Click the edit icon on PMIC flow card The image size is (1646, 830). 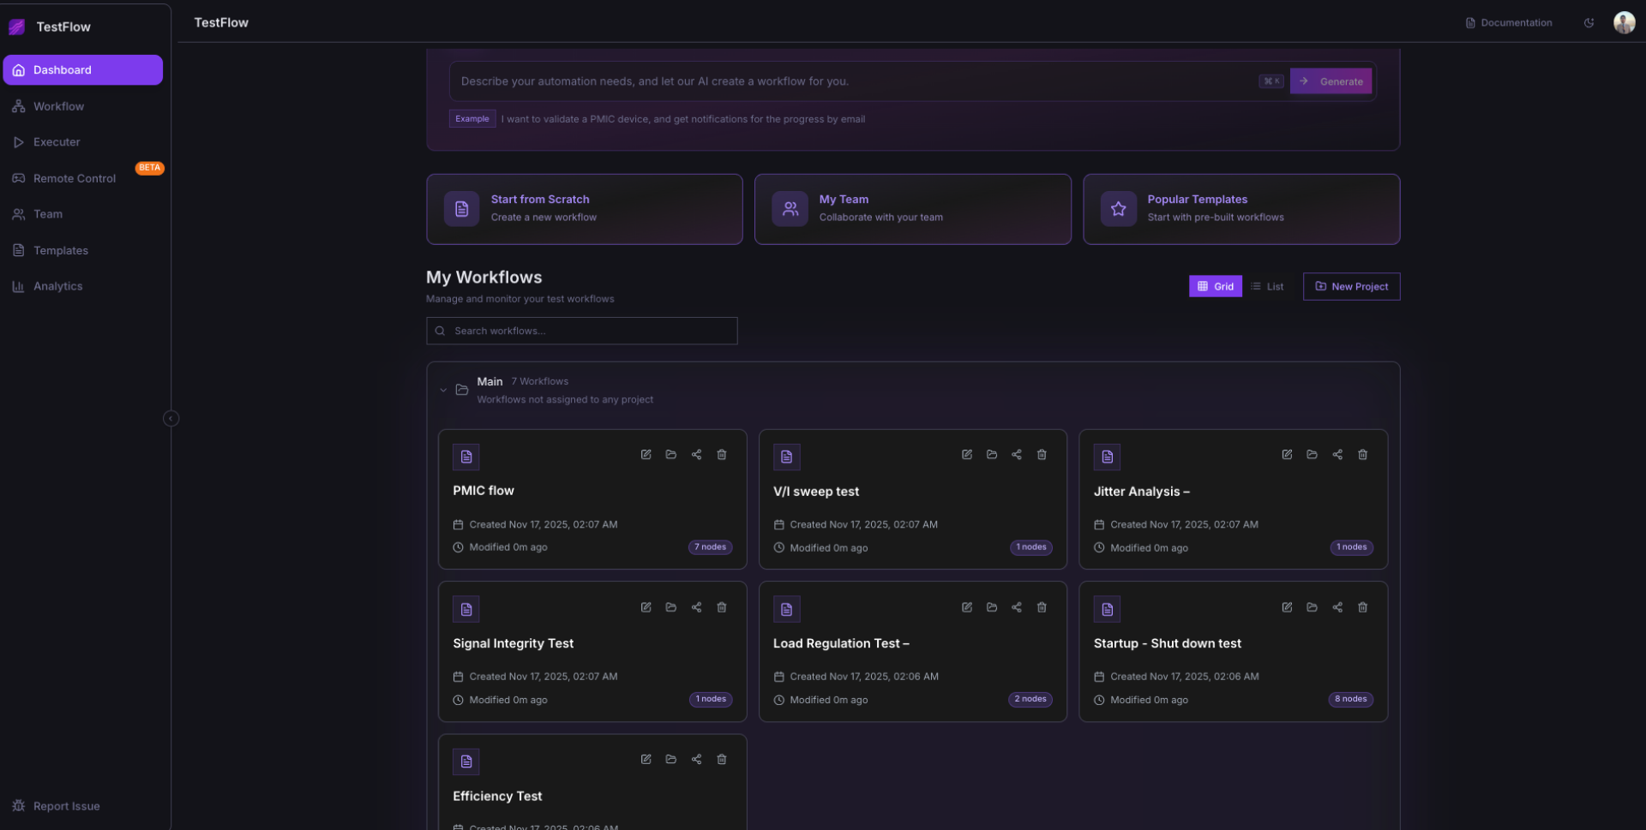pyautogui.click(x=646, y=455)
